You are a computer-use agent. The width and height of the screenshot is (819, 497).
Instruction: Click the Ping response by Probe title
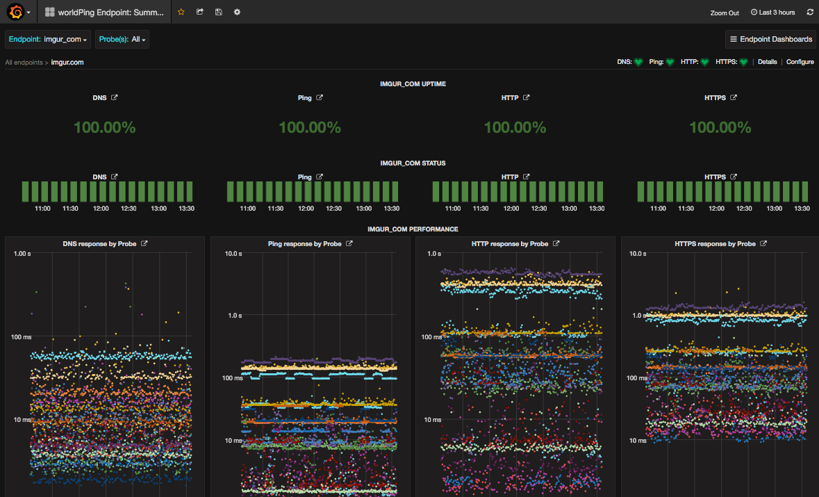pyautogui.click(x=304, y=243)
